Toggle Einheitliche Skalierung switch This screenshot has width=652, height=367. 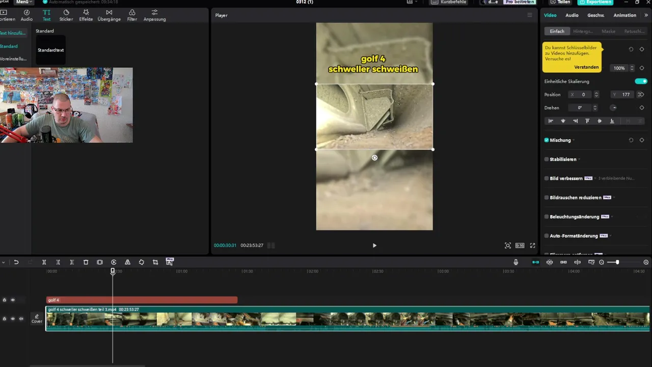[x=641, y=82]
